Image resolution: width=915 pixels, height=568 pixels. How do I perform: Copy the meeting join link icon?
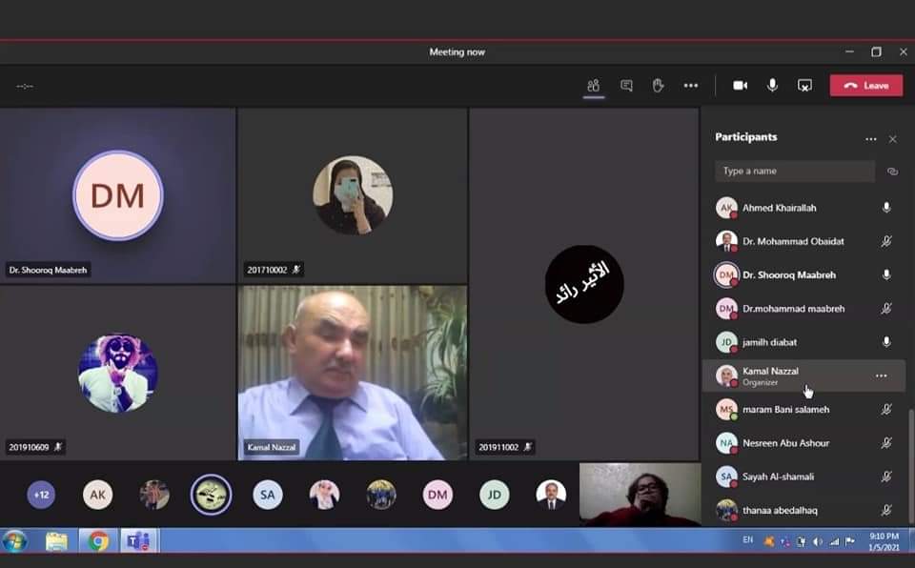(x=893, y=172)
